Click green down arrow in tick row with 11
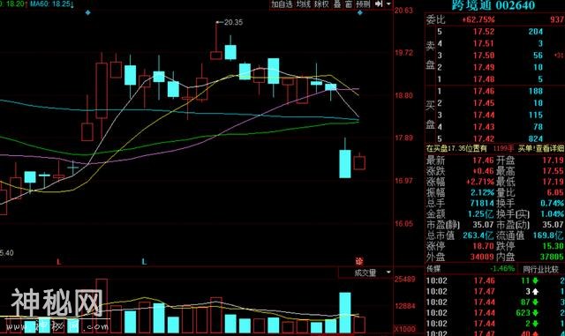This screenshot has height=336, width=565. (535, 281)
